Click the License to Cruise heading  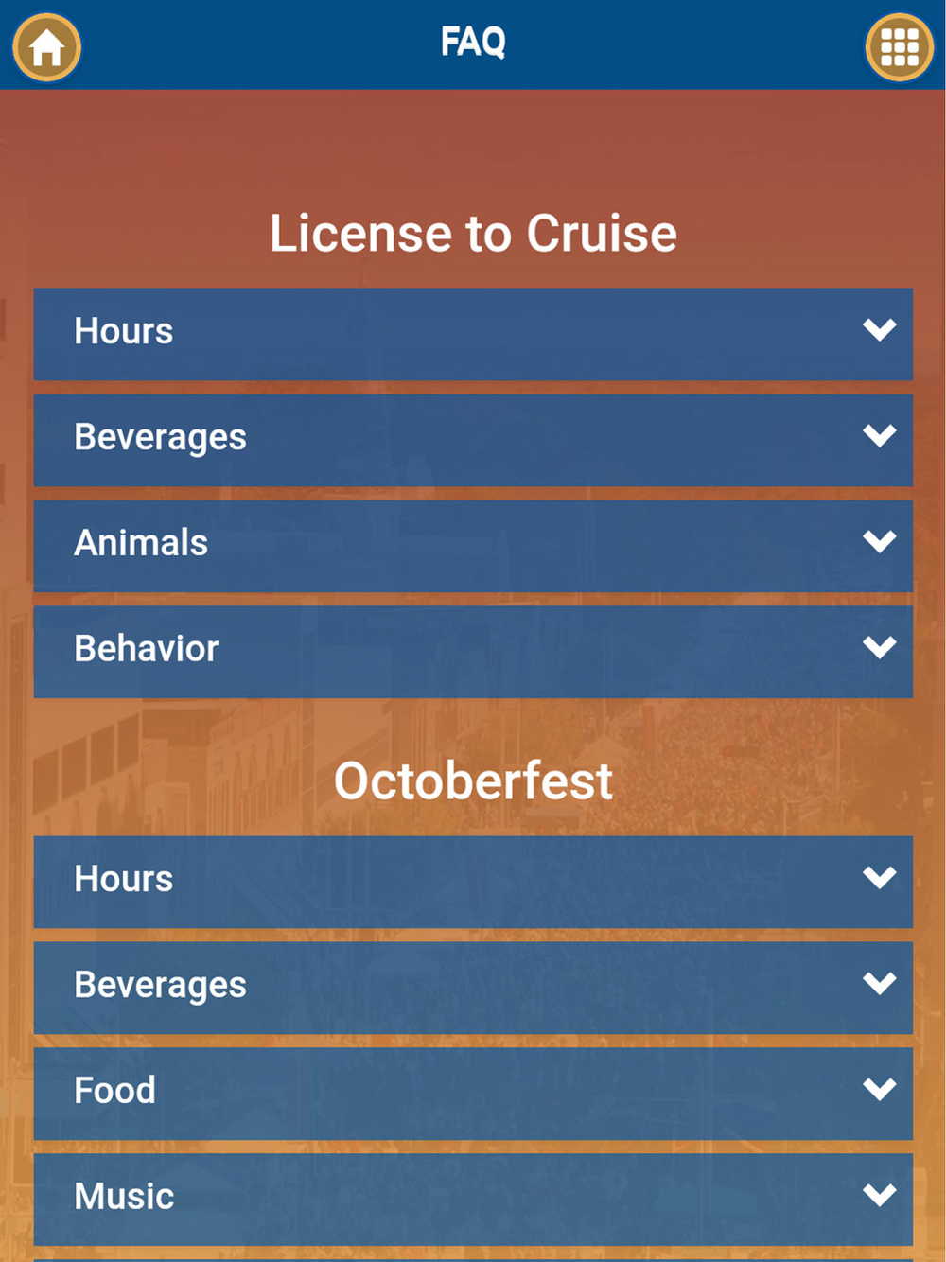coord(473,233)
